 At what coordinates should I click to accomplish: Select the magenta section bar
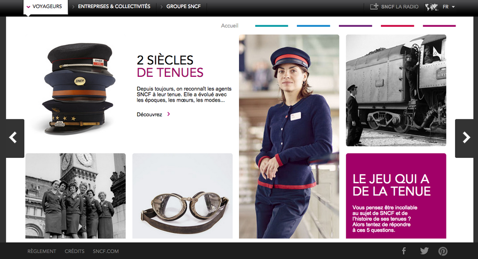tap(439, 26)
